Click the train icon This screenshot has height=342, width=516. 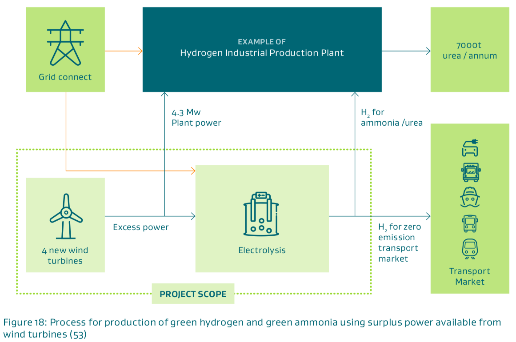pyautogui.click(x=470, y=249)
